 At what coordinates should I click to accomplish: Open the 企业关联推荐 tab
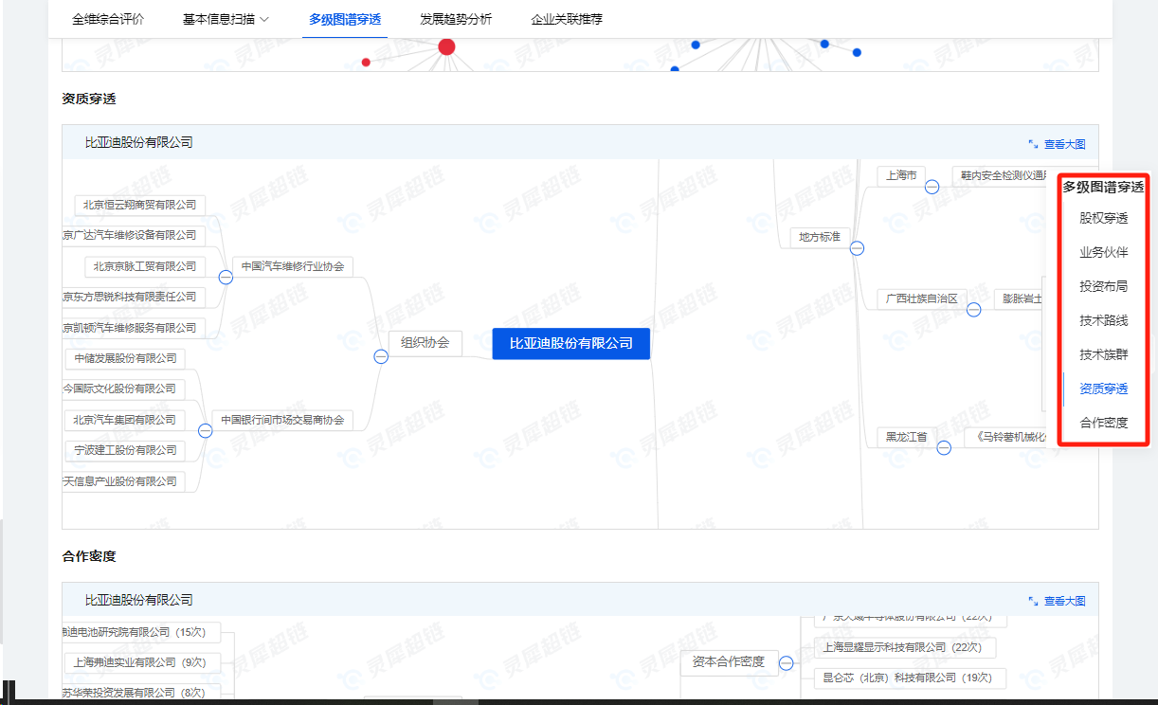[x=567, y=19]
